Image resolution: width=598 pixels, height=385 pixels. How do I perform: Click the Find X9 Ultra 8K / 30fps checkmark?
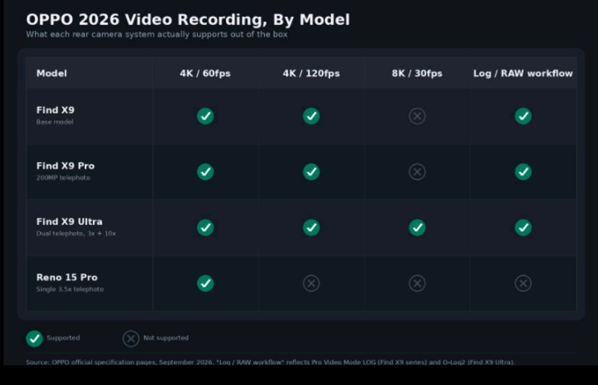coord(417,228)
